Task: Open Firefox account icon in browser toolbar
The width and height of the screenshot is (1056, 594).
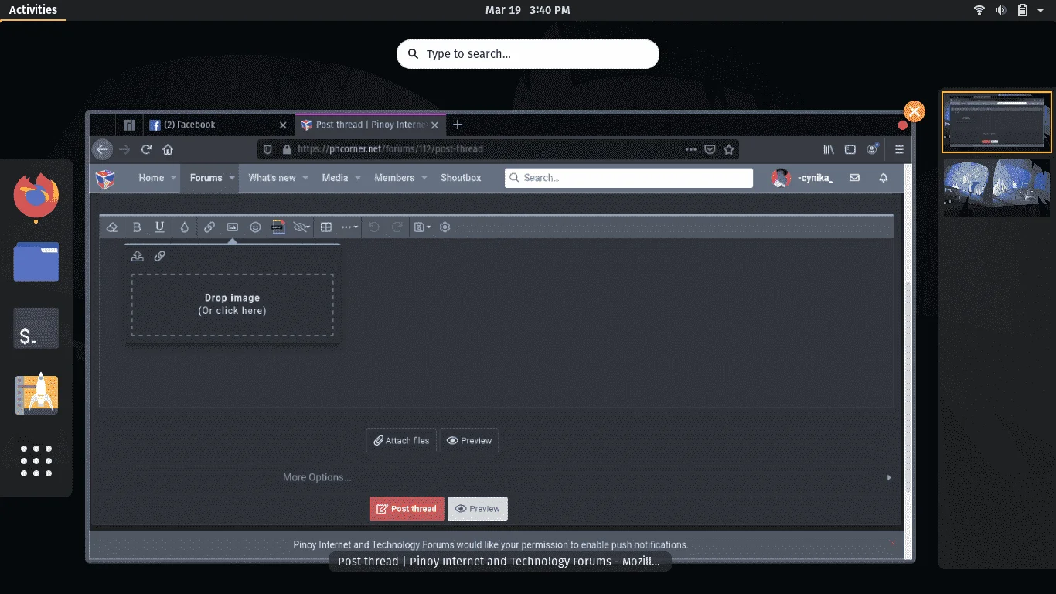Action: tap(872, 148)
